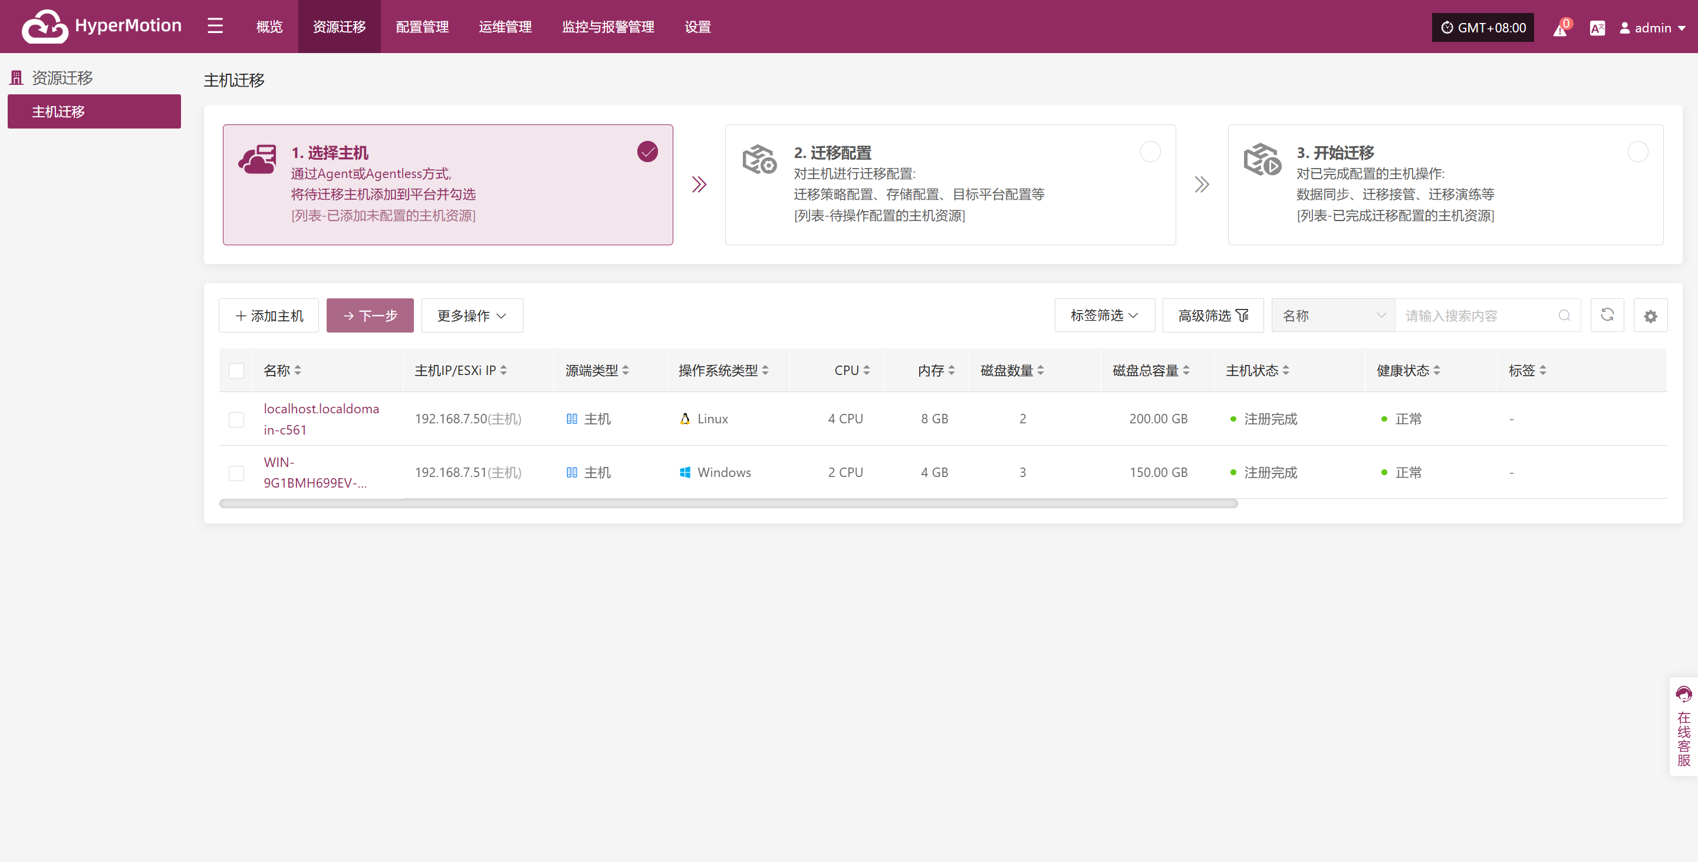Click the 资源迁移 sidebar building icon

[17, 78]
